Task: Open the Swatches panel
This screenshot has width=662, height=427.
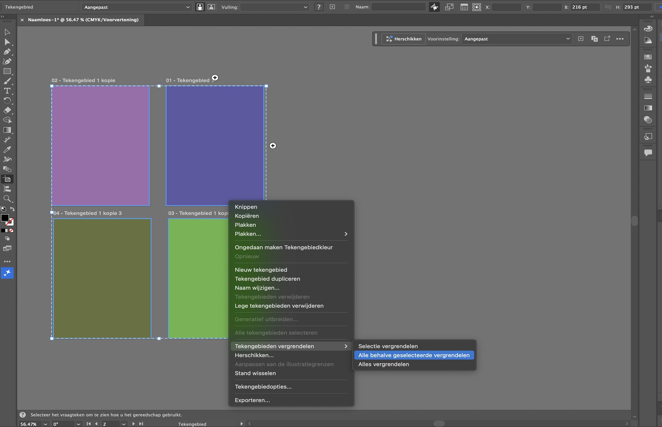Action: point(648,56)
